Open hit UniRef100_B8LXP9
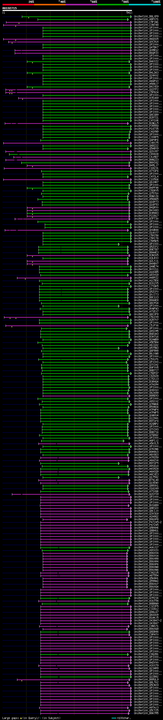163x720 pixels. point(146,17)
